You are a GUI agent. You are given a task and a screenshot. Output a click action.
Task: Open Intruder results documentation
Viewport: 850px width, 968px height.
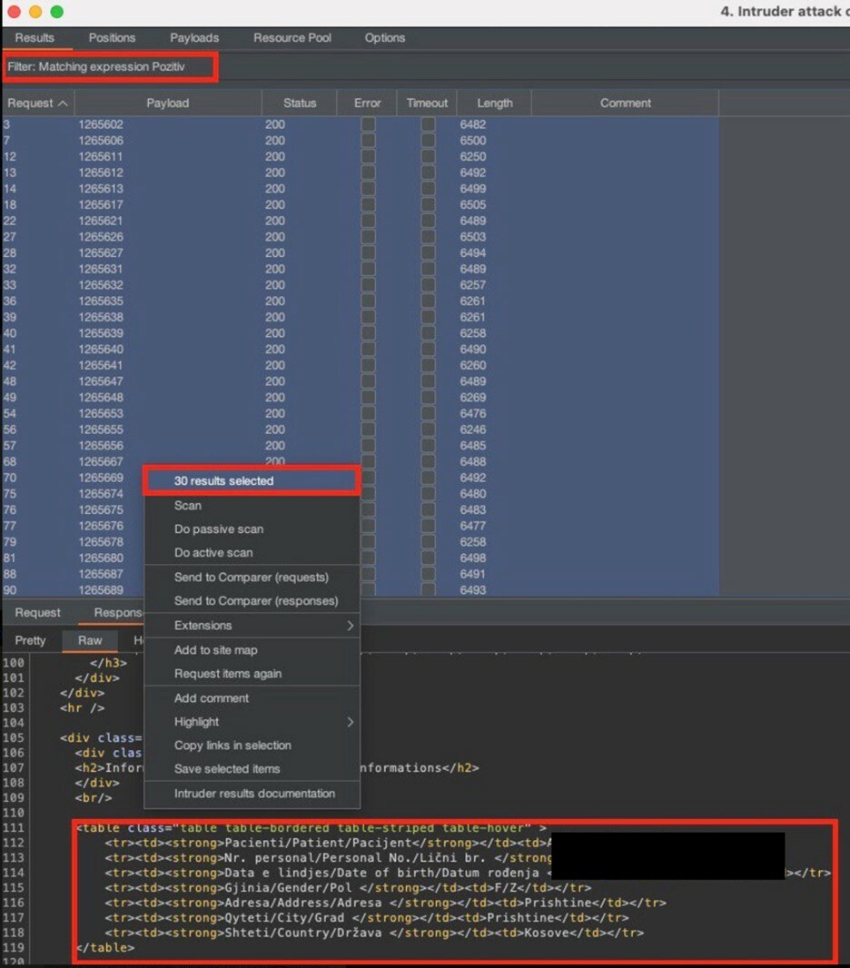(x=252, y=794)
